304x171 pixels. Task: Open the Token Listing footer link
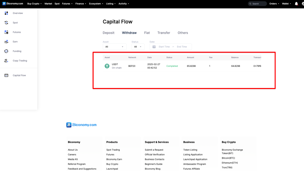tap(190, 150)
